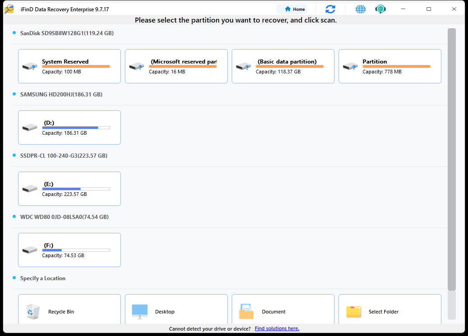The width and height of the screenshot is (468, 336).
Task: Click the iFinD app logo icon
Action: (9, 9)
